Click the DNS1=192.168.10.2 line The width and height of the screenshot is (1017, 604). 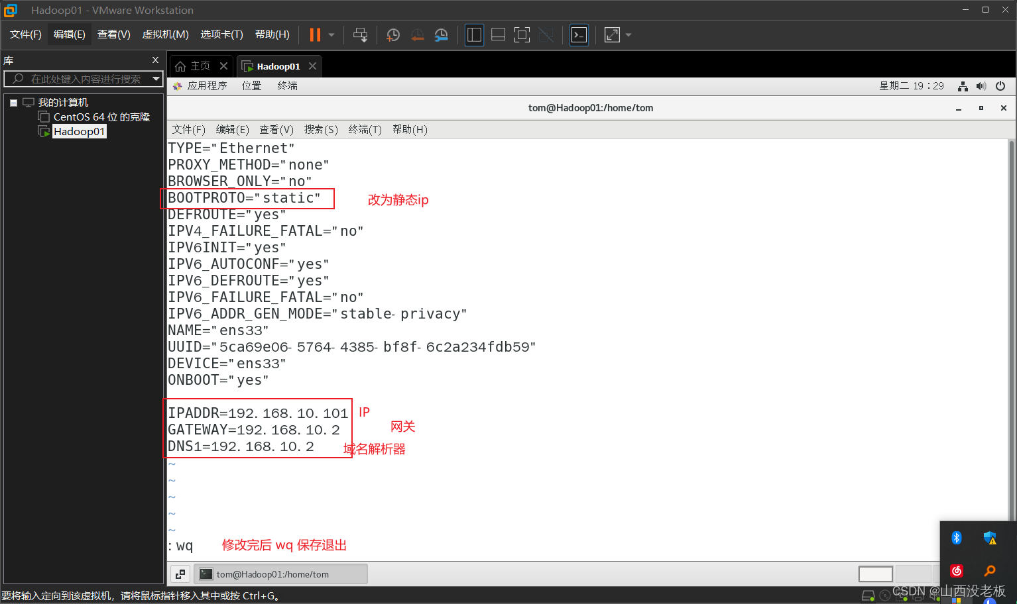(241, 446)
